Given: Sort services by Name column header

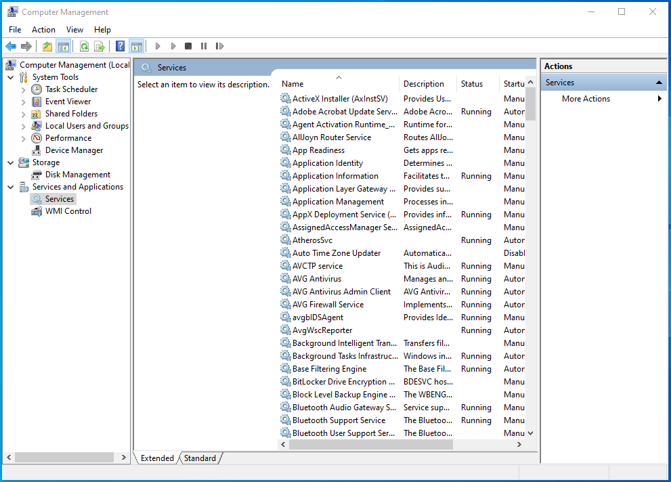Looking at the screenshot, I should pyautogui.click(x=339, y=84).
